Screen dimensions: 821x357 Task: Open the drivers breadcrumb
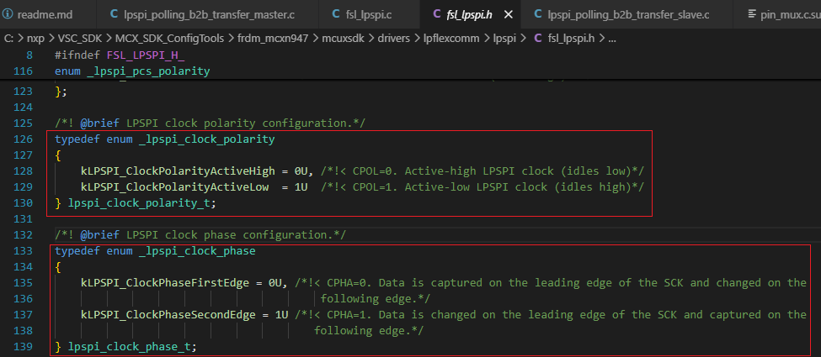(393, 38)
